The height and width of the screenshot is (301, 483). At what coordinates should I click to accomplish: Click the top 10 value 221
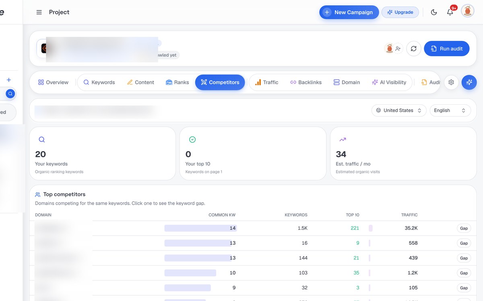(355, 228)
